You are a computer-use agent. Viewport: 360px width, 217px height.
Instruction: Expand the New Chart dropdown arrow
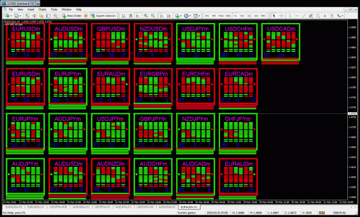(x=11, y=16)
